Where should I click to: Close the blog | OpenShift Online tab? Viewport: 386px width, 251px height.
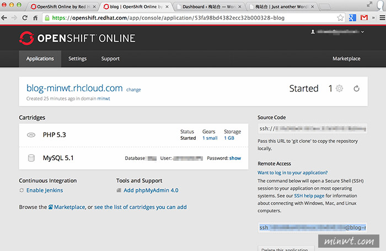[167, 7]
